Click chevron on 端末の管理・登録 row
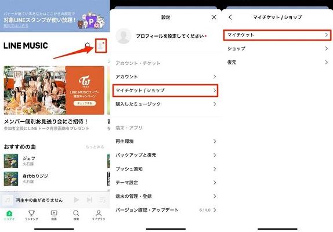Screen dimensions: 333x232 tap(215, 197)
